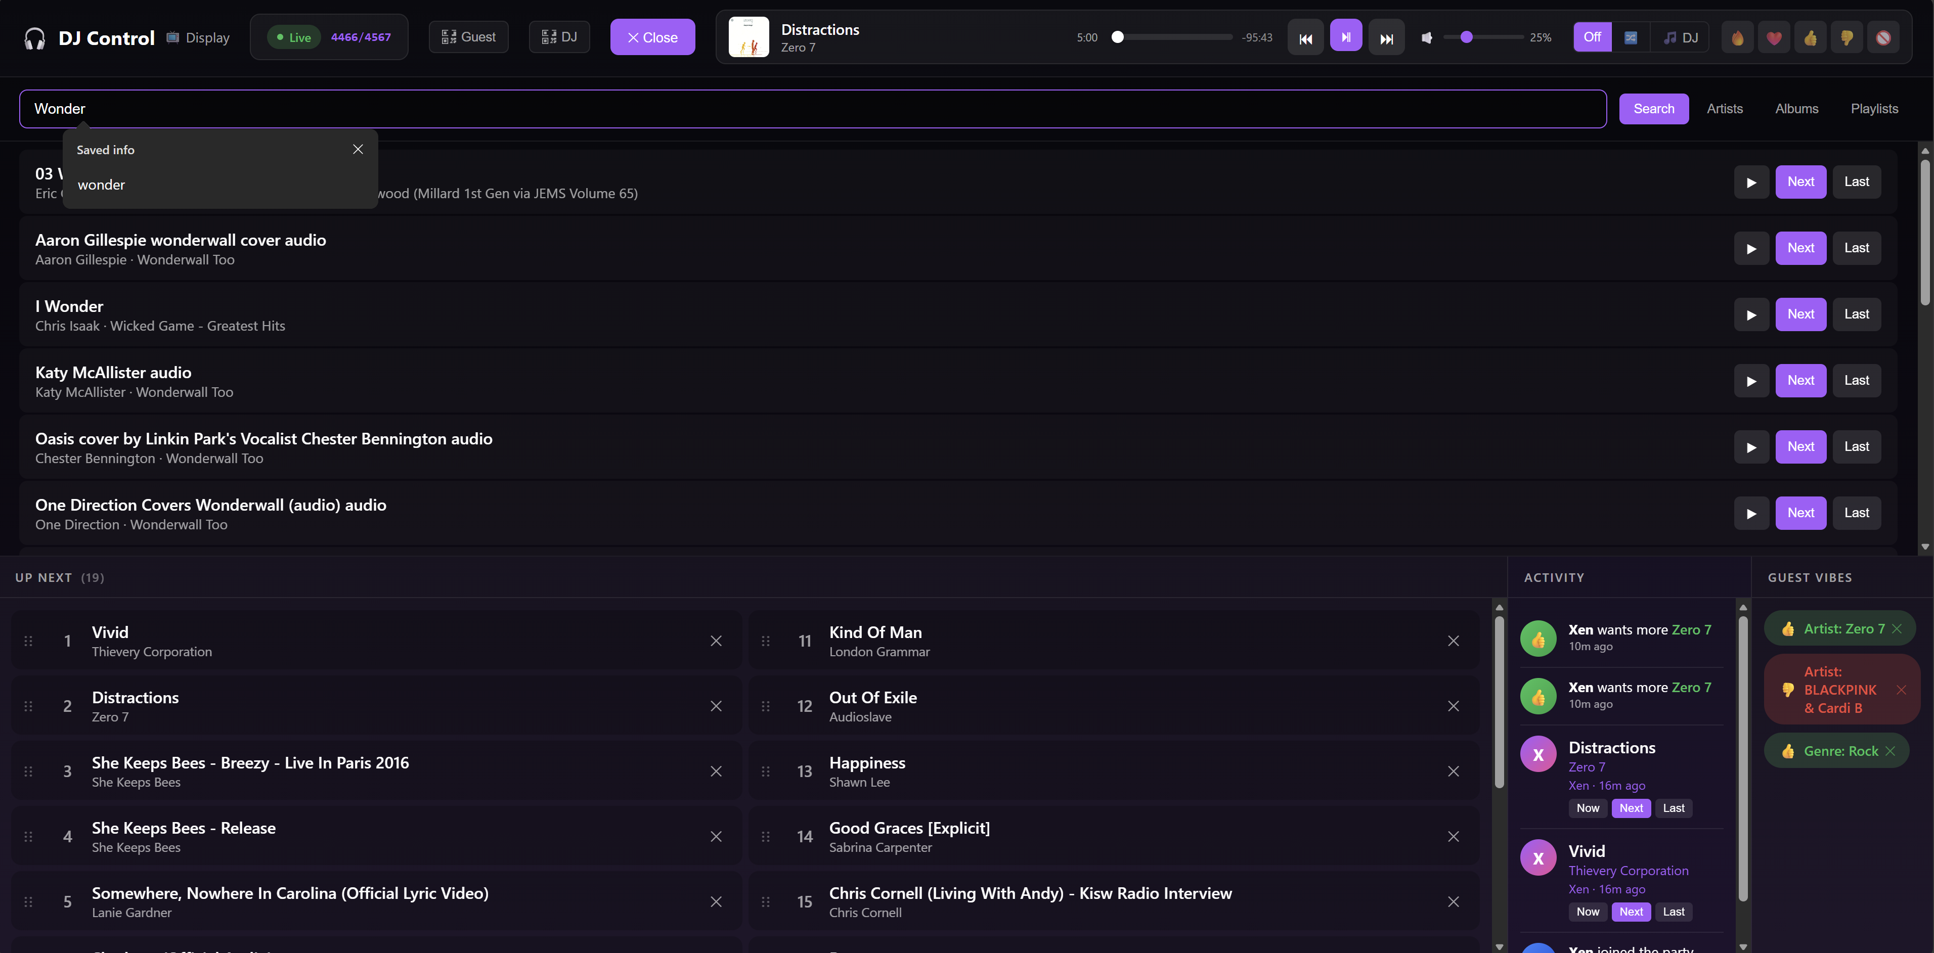1934x953 pixels.
Task: Open the Albums tab
Action: [1796, 109]
